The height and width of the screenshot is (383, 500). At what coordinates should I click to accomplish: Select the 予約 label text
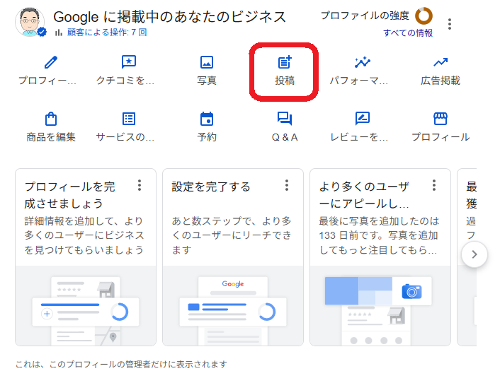pyautogui.click(x=207, y=137)
